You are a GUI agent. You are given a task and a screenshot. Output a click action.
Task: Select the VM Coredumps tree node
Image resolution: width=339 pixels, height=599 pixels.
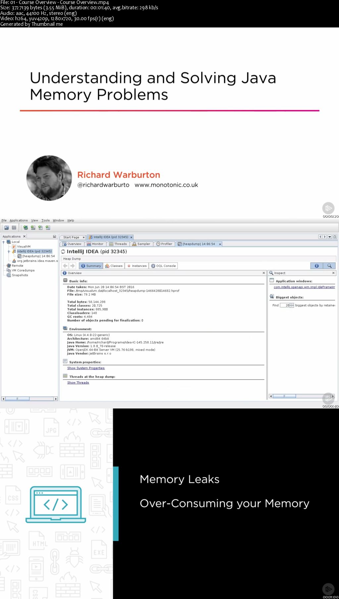tap(23, 270)
